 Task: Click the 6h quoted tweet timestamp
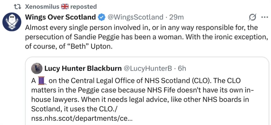pyautogui.click(x=182, y=68)
